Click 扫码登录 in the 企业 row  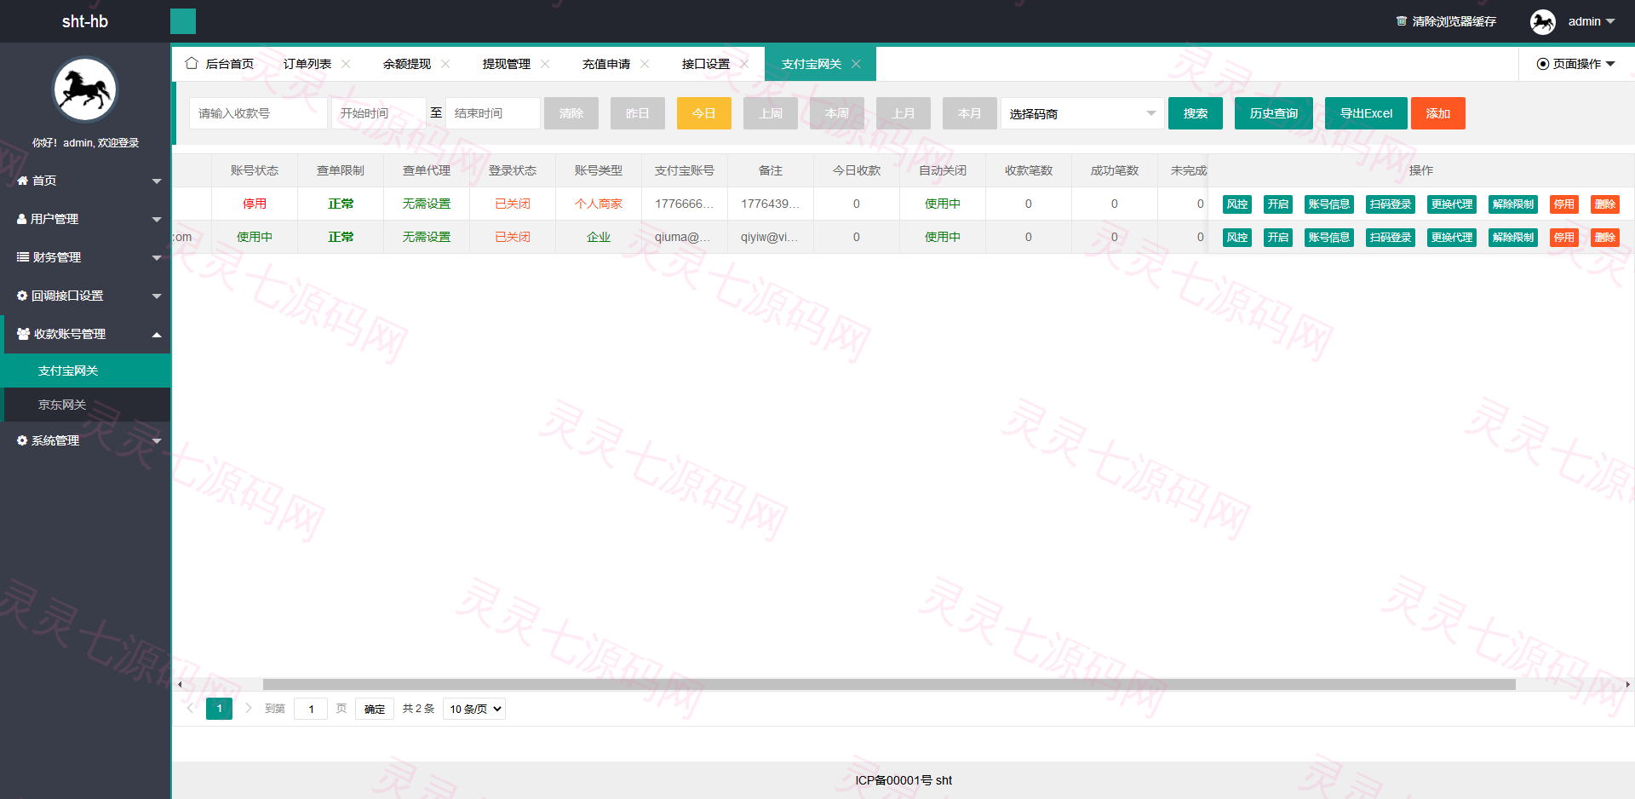[1391, 238]
